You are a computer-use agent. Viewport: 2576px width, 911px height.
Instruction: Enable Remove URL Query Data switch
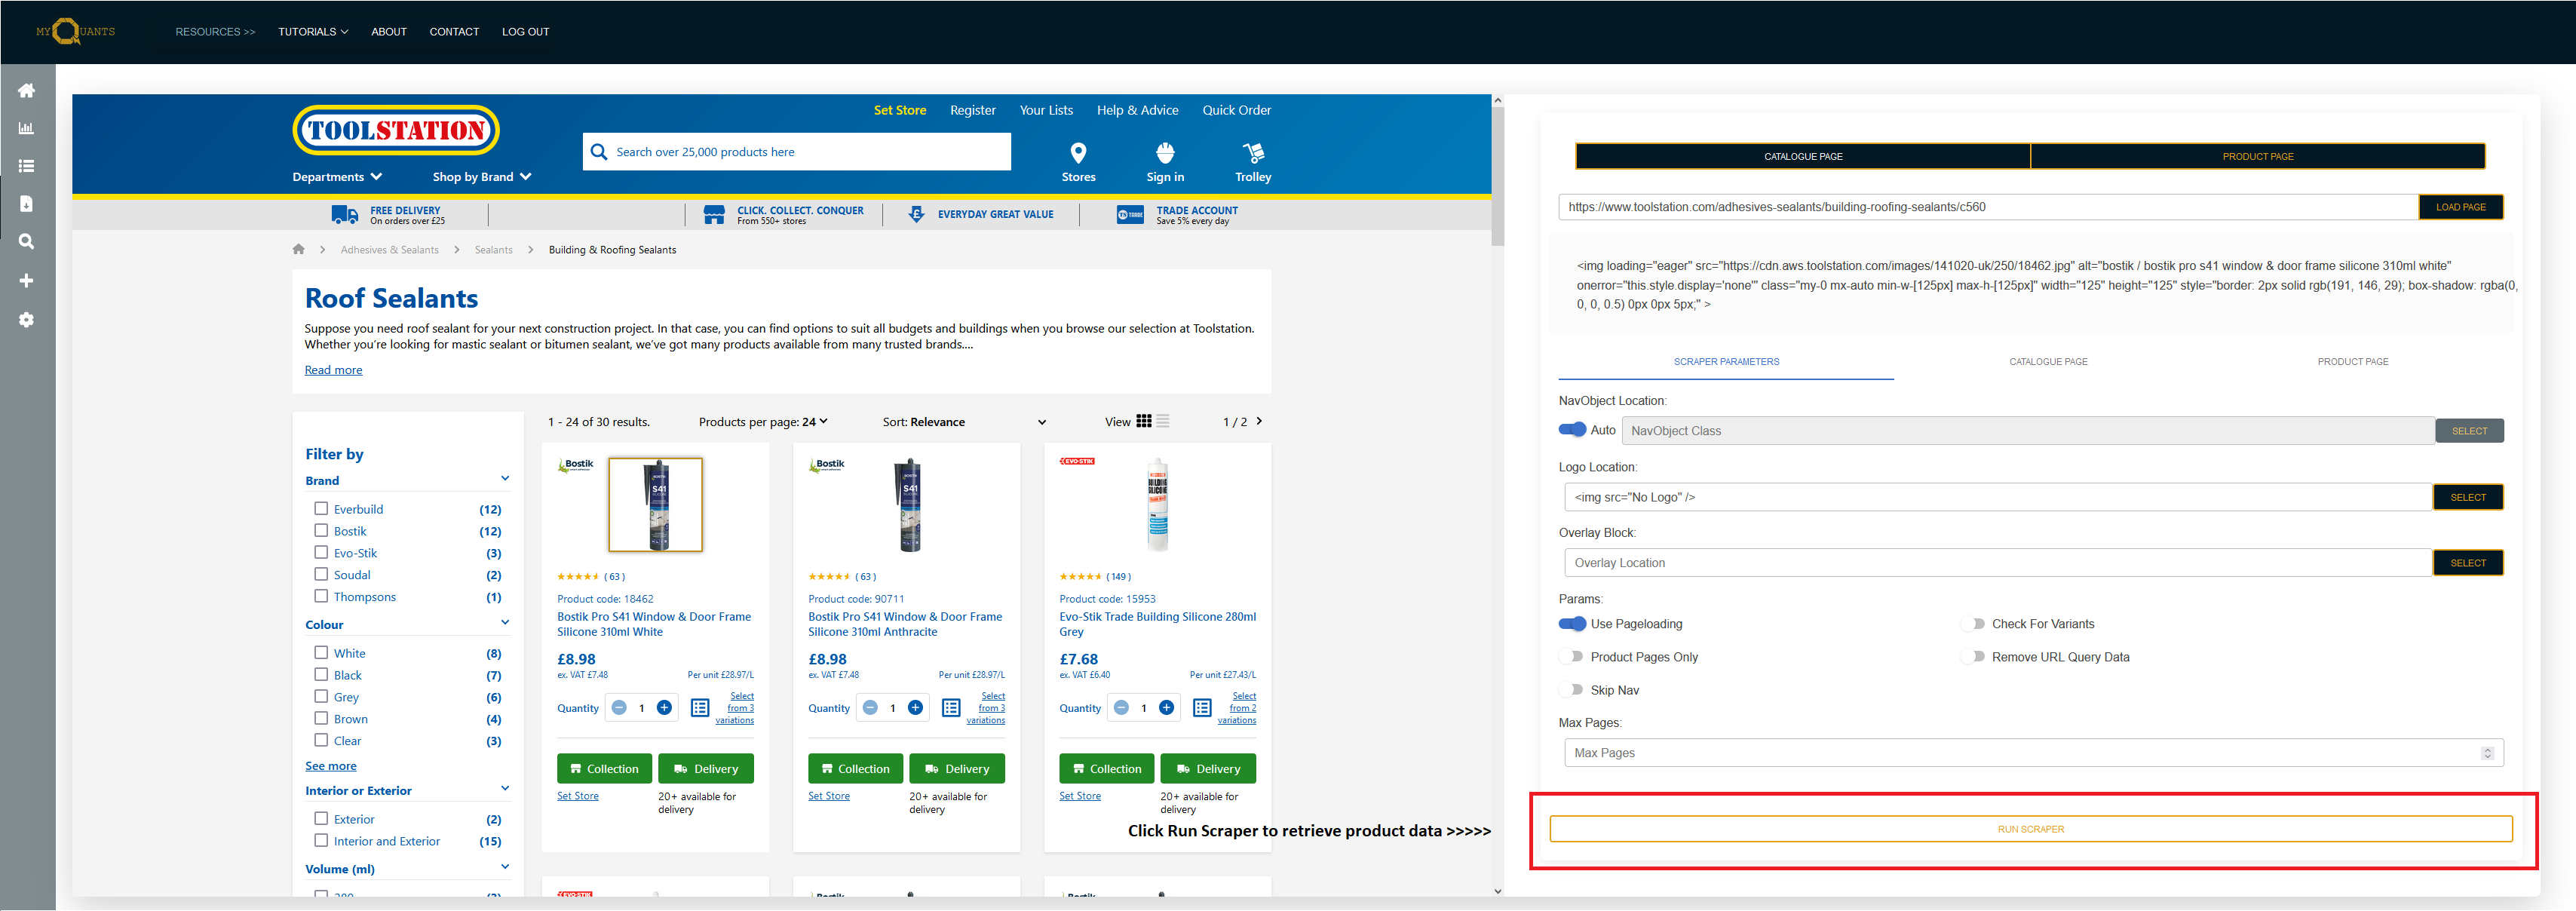[1973, 657]
